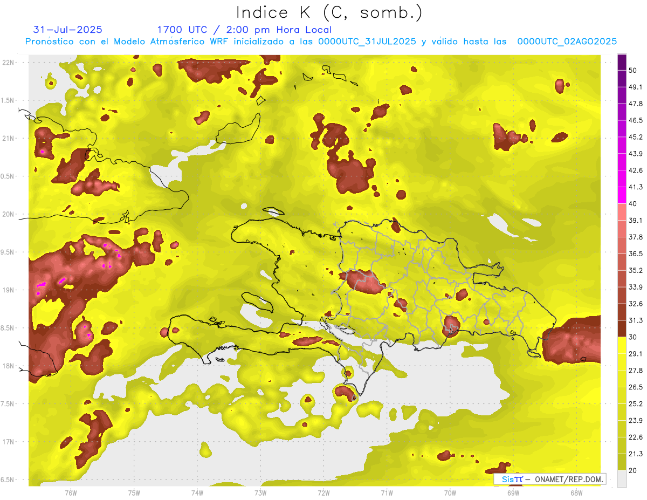Click the '72W' longitude axis label
This screenshot has width=647, height=500.
(323, 492)
